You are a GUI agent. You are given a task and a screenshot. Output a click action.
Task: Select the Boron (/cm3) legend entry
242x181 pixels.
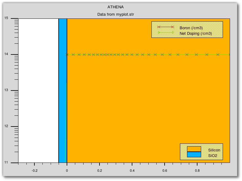(191, 28)
